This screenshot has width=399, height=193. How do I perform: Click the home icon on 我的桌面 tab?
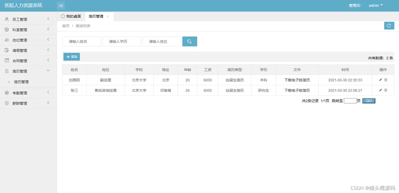pyautogui.click(x=63, y=16)
